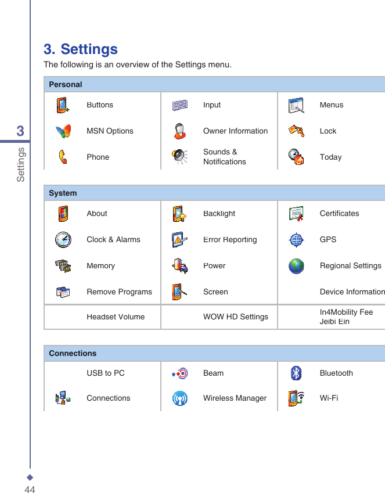This screenshot has width=385, height=493.
Task: Select the System section header
Action: point(214,193)
